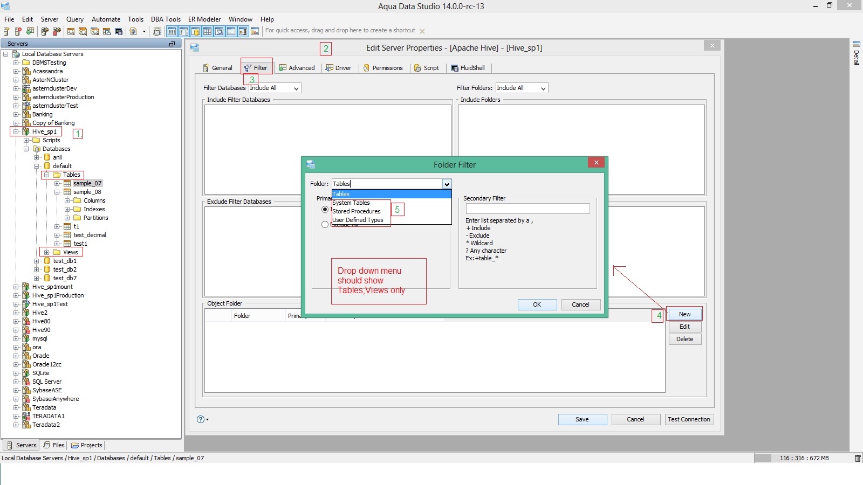Click the dark FluidShell terminal toolbar icon

pos(119,31)
